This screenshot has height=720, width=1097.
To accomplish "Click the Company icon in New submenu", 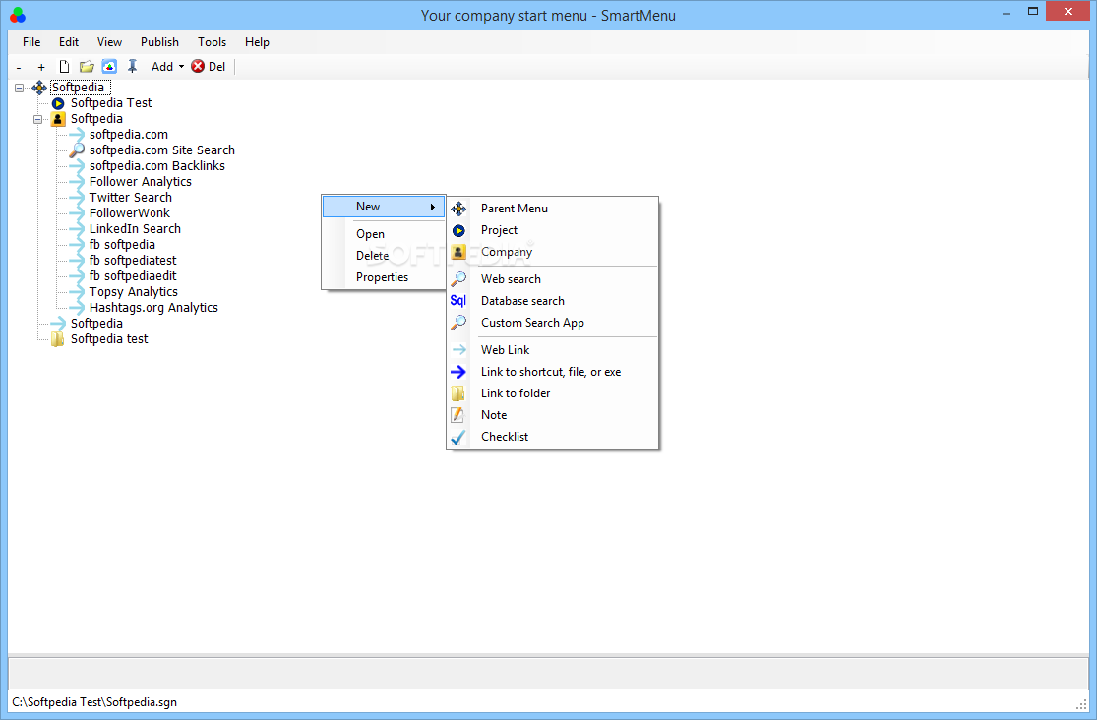I will pos(458,252).
